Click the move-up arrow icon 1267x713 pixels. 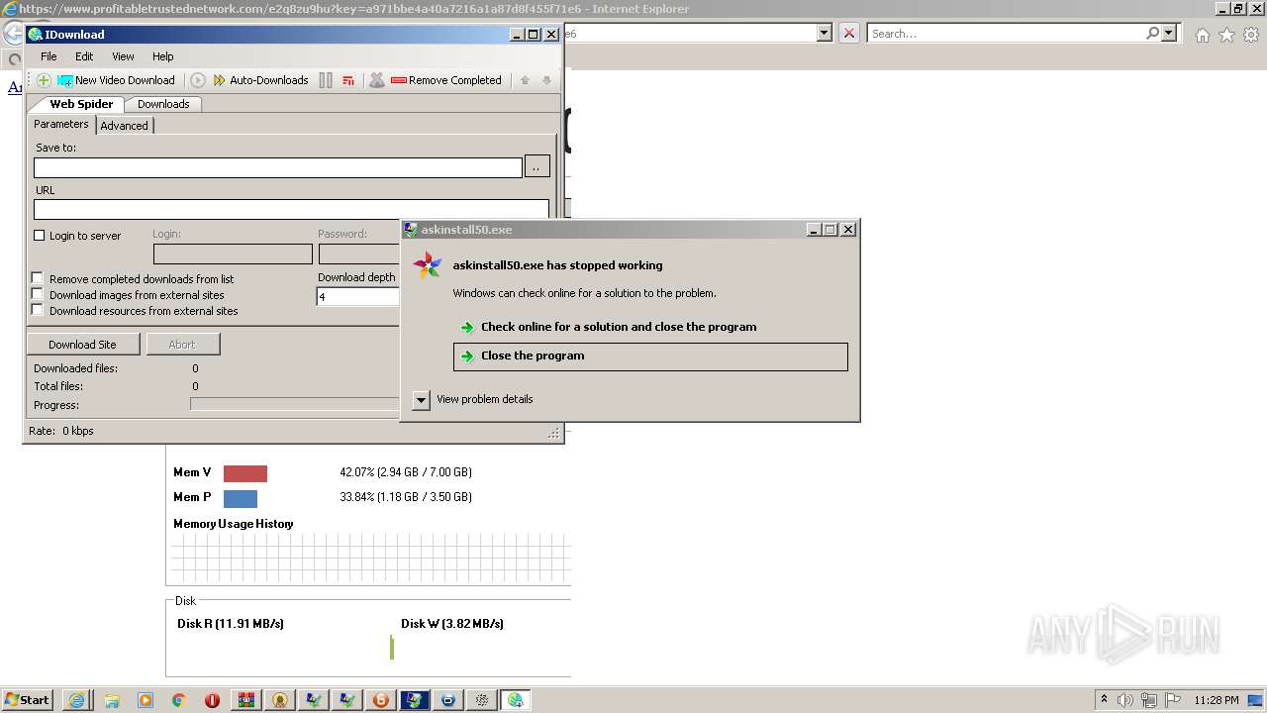coord(526,80)
